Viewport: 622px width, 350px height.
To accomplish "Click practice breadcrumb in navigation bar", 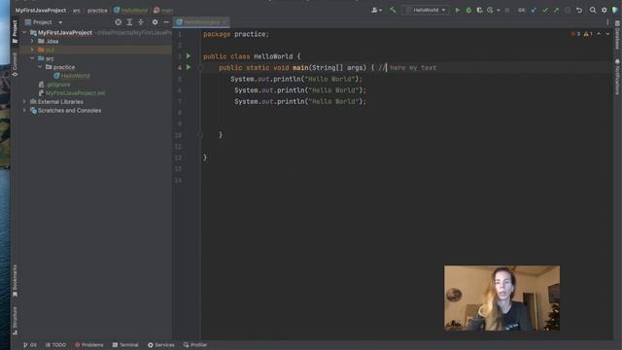I will pyautogui.click(x=97, y=11).
